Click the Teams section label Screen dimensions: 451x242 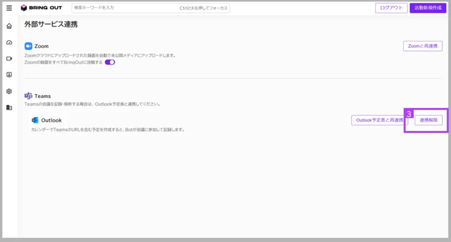pos(43,96)
